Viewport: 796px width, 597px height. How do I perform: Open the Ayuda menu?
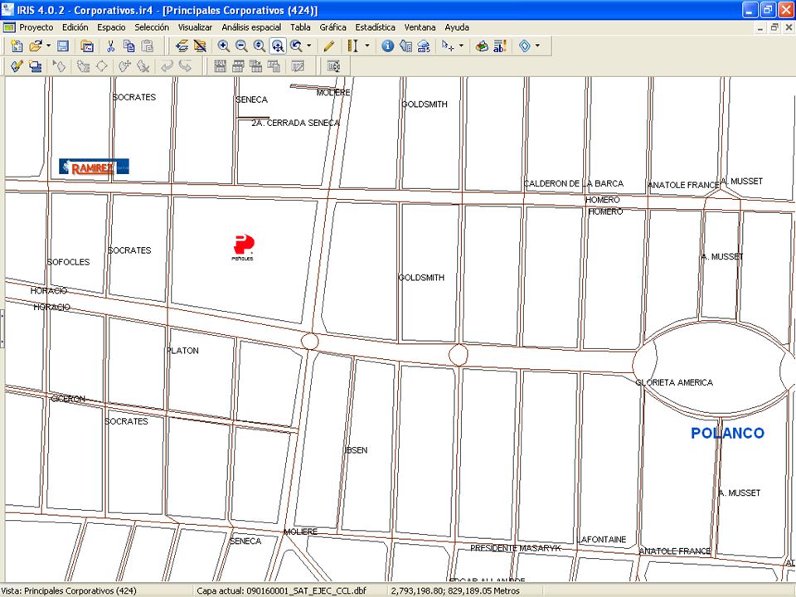pyautogui.click(x=457, y=27)
